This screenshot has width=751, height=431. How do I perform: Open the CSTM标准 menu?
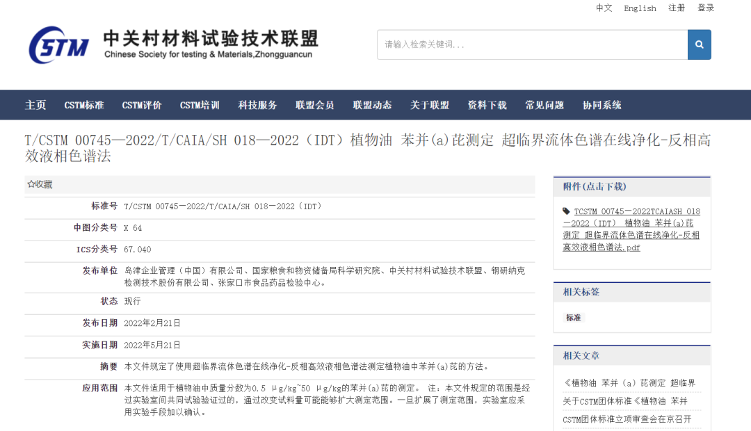click(84, 105)
